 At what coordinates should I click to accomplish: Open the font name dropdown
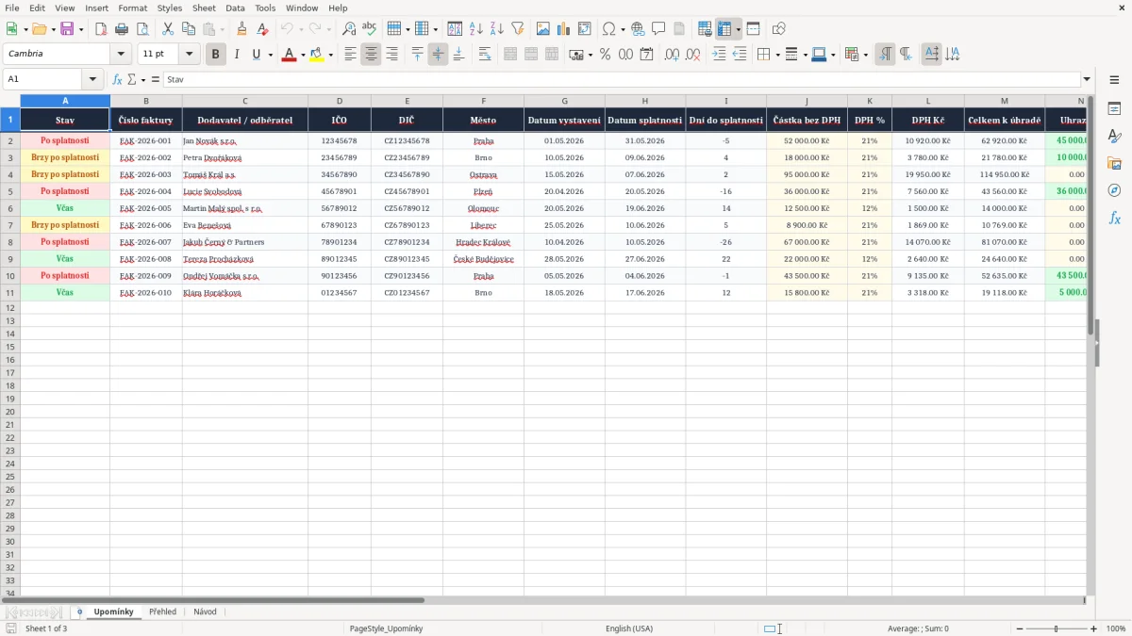pyautogui.click(x=121, y=55)
